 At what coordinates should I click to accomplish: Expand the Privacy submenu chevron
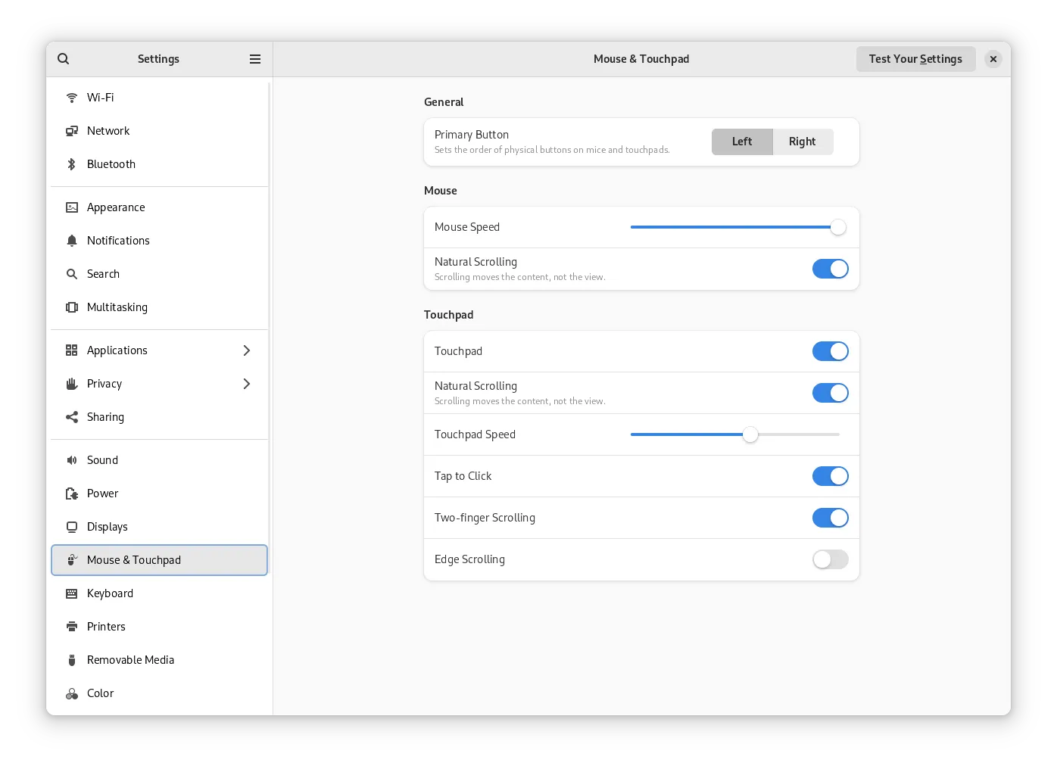click(x=246, y=384)
